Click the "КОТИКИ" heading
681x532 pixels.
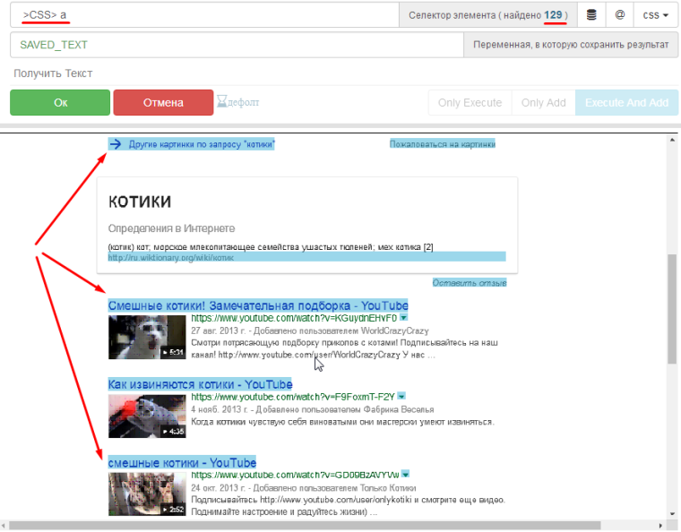click(x=140, y=202)
